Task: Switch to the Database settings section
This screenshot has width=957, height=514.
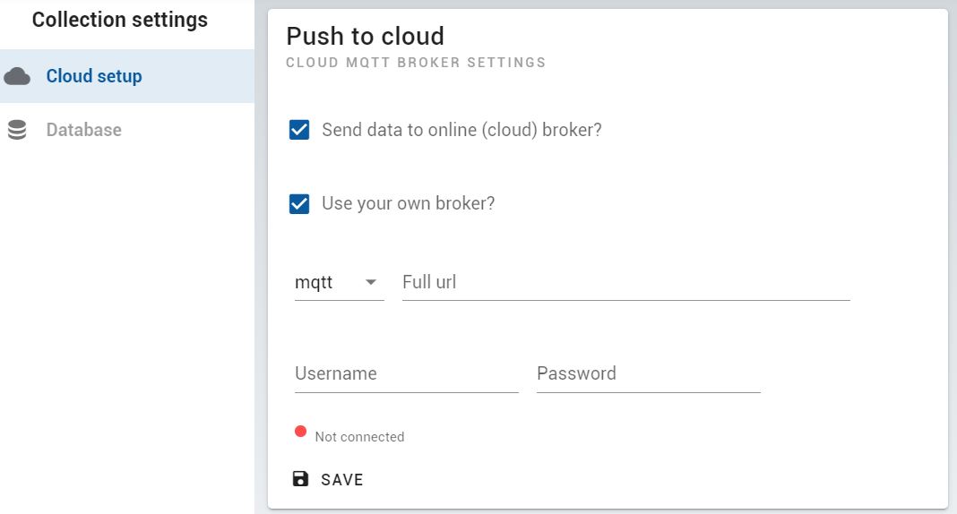Action: [127, 130]
